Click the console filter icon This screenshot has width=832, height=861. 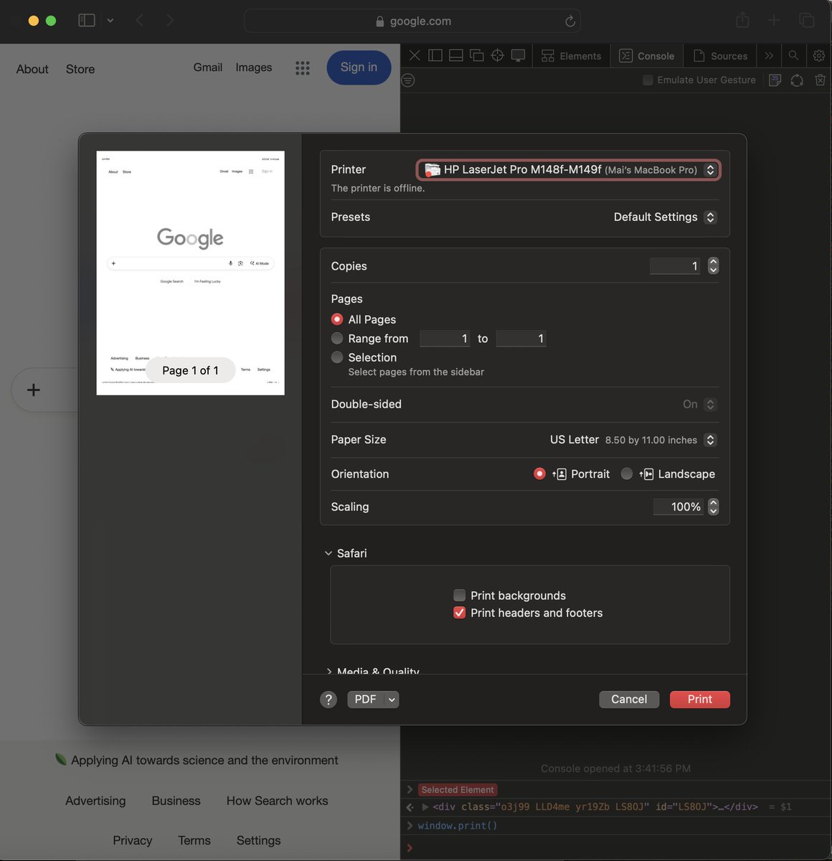click(x=408, y=80)
